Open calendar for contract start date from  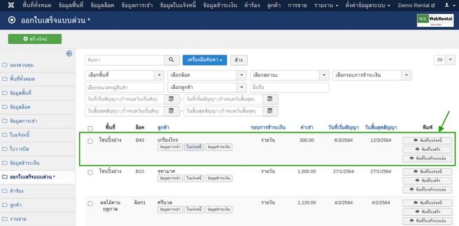(x=172, y=99)
